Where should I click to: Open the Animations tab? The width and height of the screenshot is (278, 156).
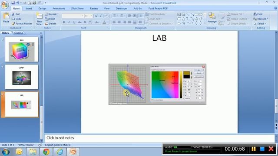(59, 8)
